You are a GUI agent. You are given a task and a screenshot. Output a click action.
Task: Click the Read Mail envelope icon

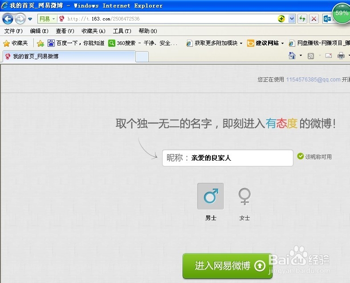click(x=328, y=56)
